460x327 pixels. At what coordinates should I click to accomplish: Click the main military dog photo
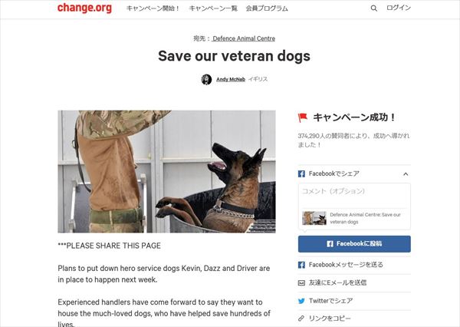point(166,172)
